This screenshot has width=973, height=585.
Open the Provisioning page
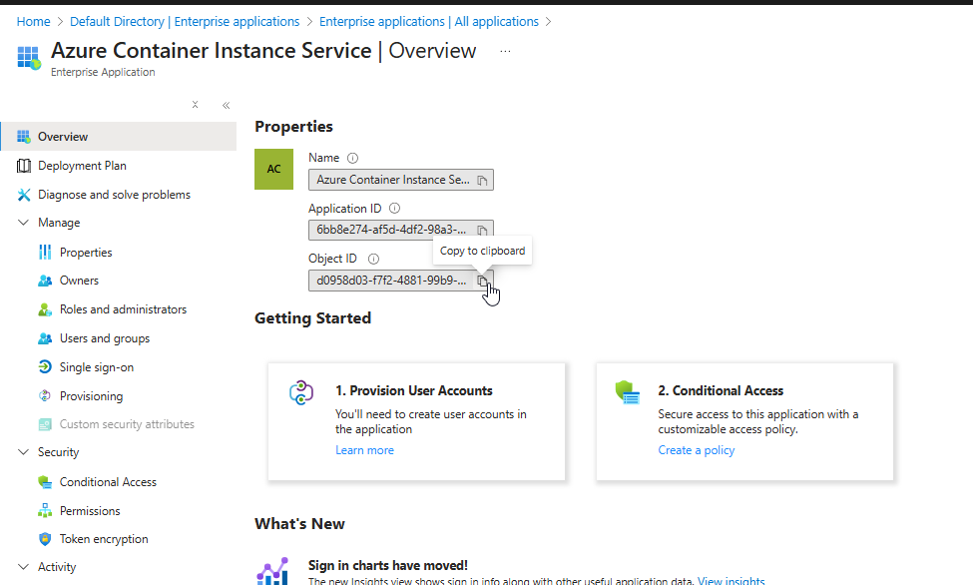point(91,395)
